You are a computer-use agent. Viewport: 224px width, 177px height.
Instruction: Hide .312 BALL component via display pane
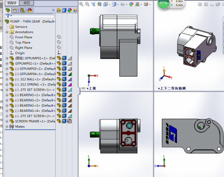click(x=59, y=79)
